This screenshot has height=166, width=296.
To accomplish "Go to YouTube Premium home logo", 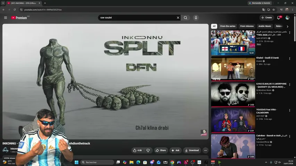I will pos(19,18).
